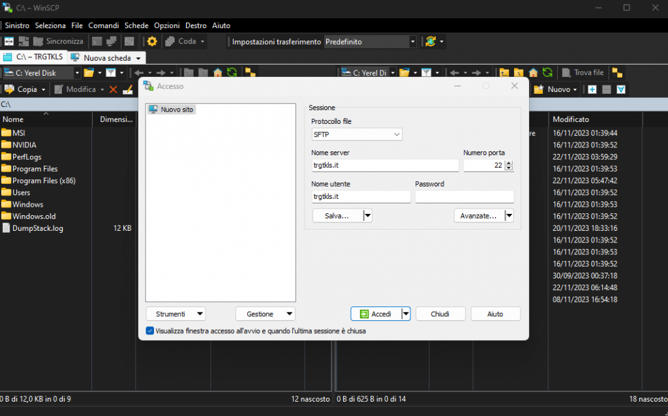Image resolution: width=668 pixels, height=416 pixels.
Task: Click the Chiudi button
Action: (440, 314)
